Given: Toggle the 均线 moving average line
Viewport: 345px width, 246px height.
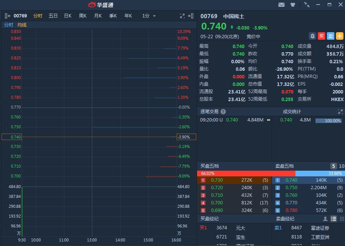Looking at the screenshot, I should click(x=22, y=25).
